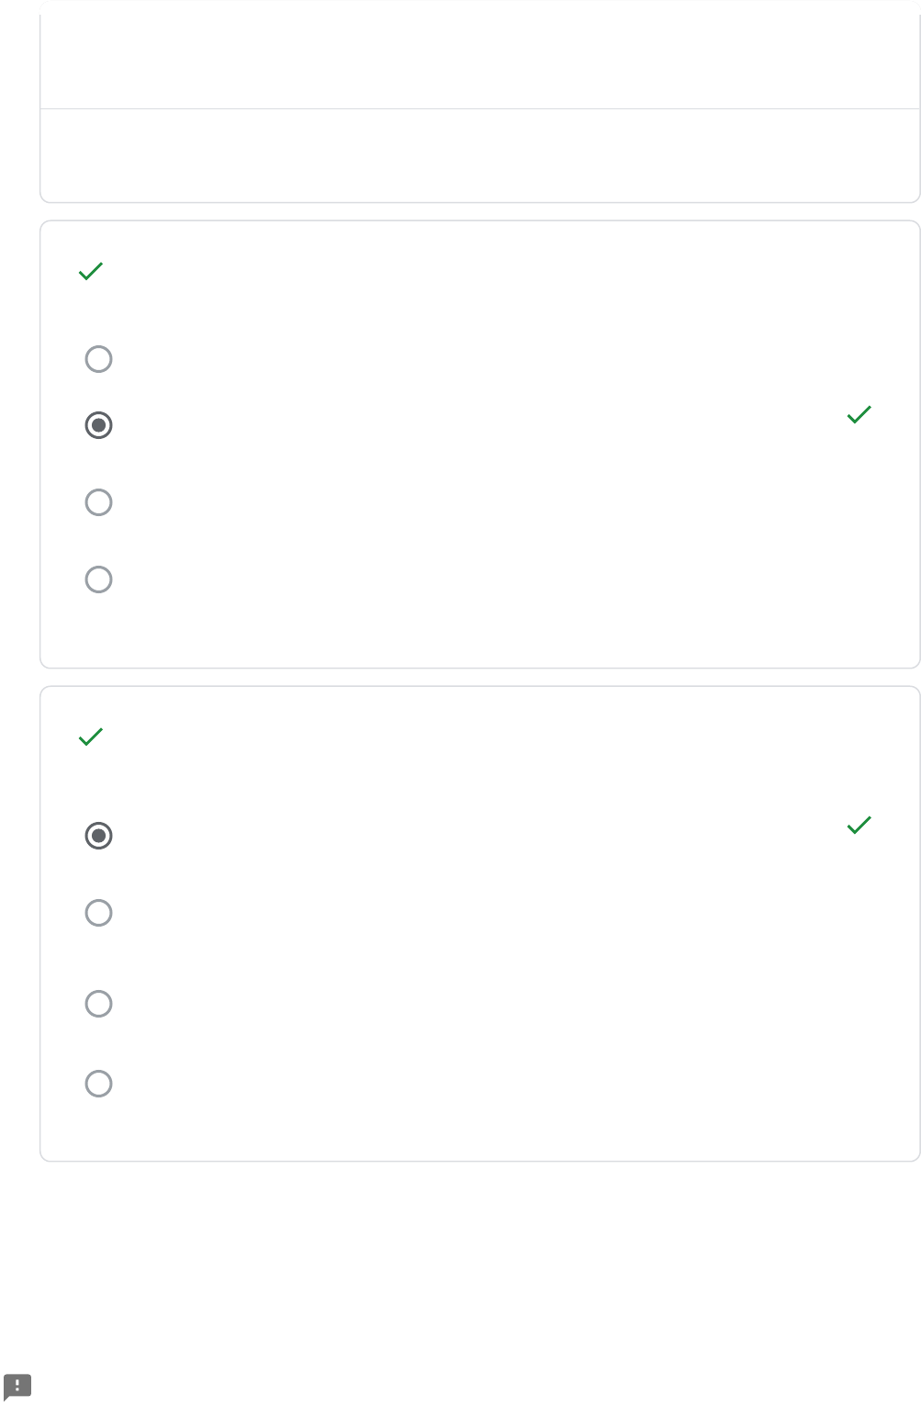
Task: Click green checkmark heading the second question card
Action: (91, 737)
